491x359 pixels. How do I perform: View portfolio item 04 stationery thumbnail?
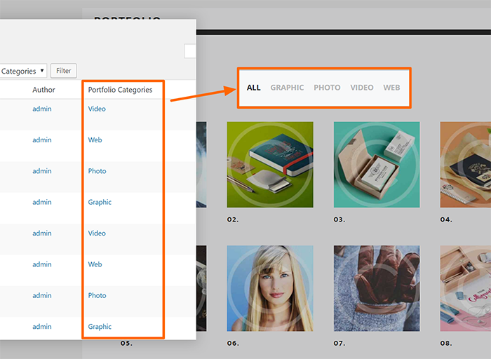pos(465,165)
